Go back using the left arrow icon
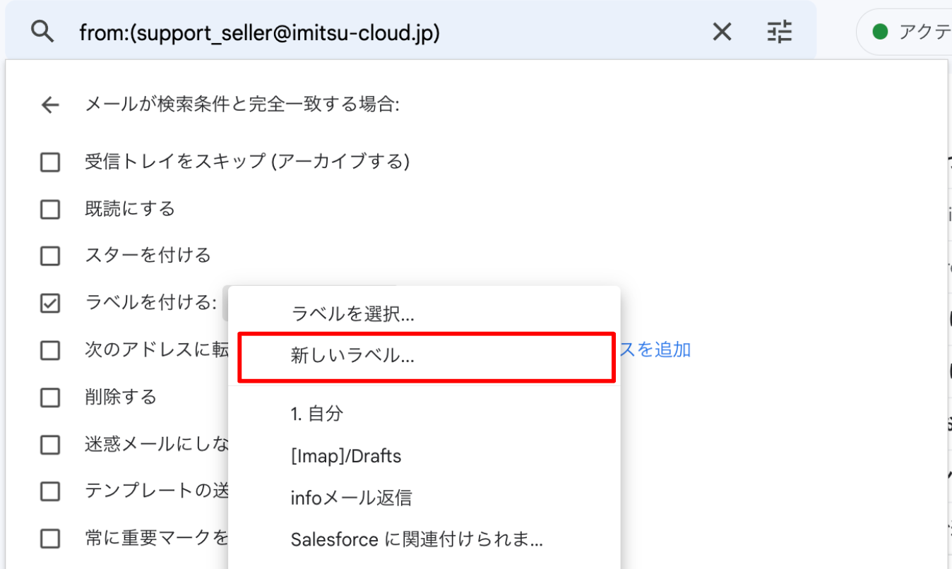 tap(49, 105)
